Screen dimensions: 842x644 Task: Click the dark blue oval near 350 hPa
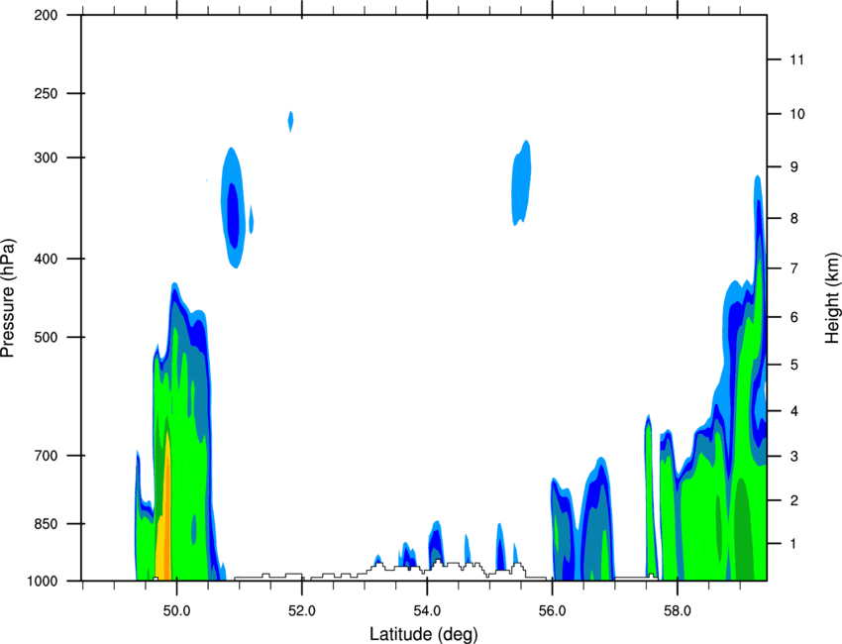tap(234, 213)
